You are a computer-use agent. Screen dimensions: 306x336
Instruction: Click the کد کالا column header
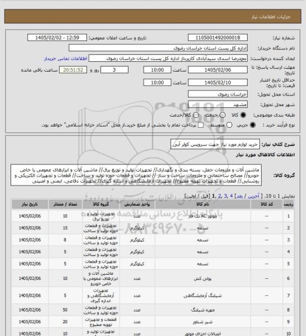[266, 204]
